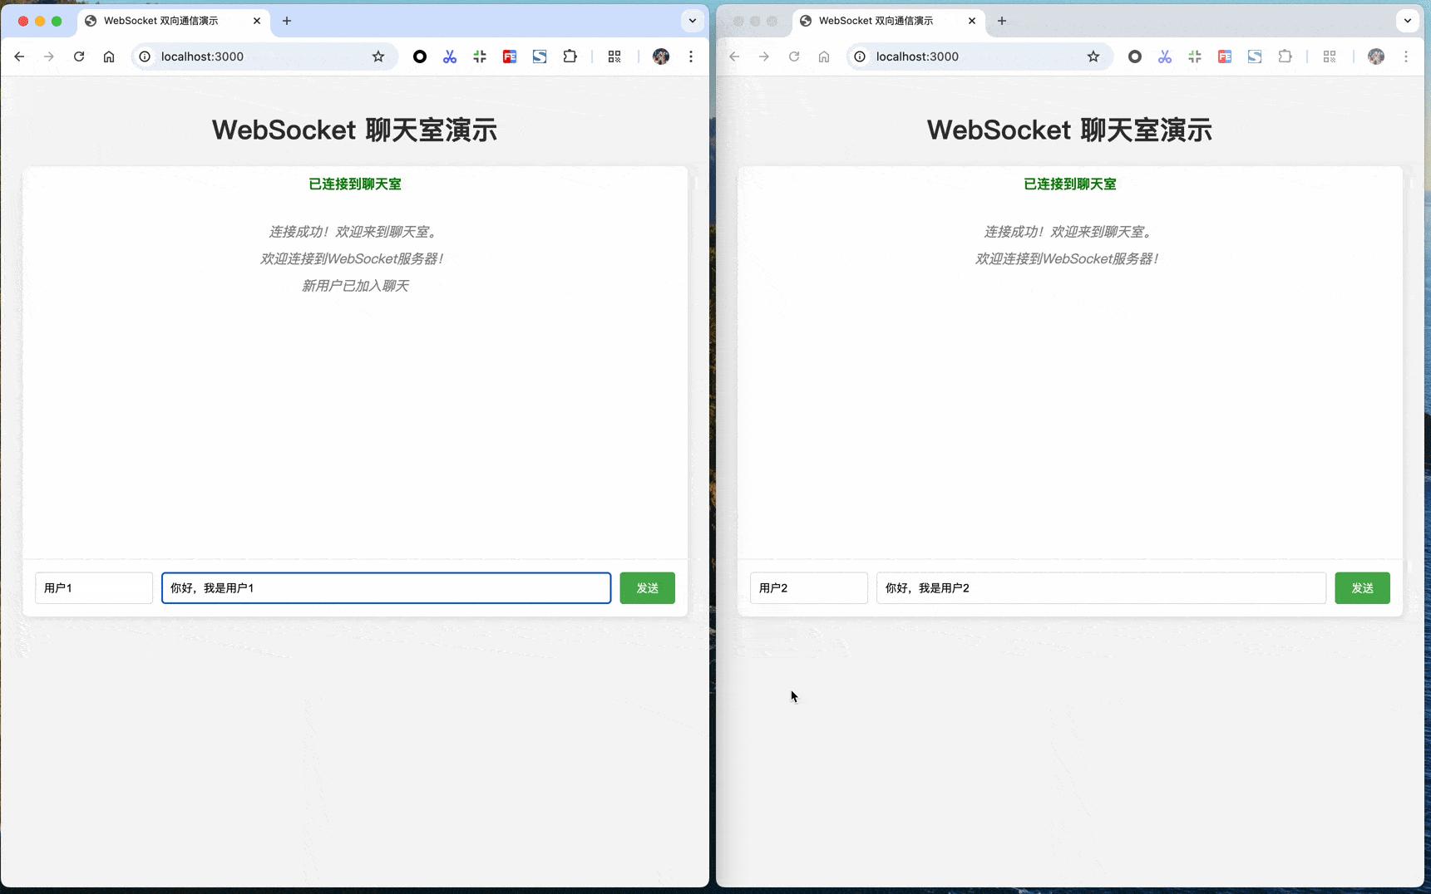The height and width of the screenshot is (894, 1431).
Task: Select the WebSocket 双向通信演示 tab on the left
Action: click(162, 21)
